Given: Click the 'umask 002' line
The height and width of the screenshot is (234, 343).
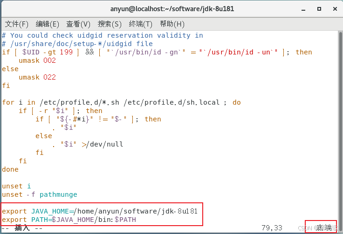Looking at the screenshot, I should (x=37, y=60).
